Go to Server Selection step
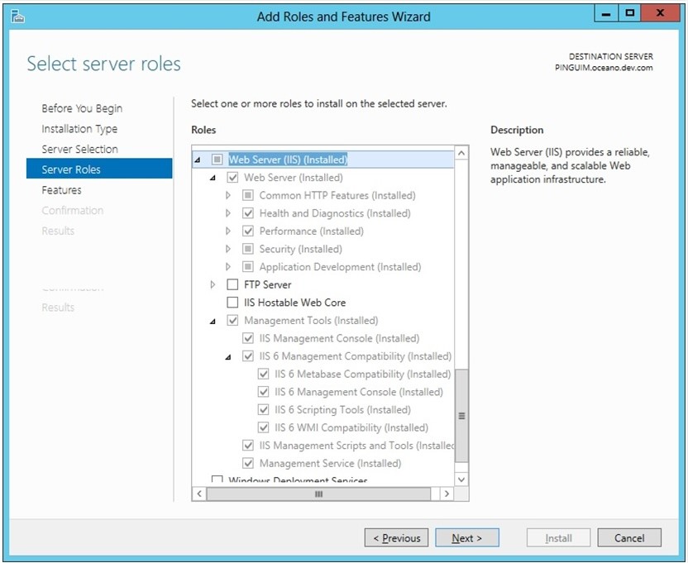This screenshot has height=563, width=688. point(80,149)
